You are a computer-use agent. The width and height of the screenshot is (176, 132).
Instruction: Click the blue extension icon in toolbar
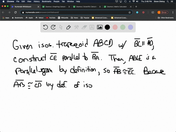coord(137,12)
